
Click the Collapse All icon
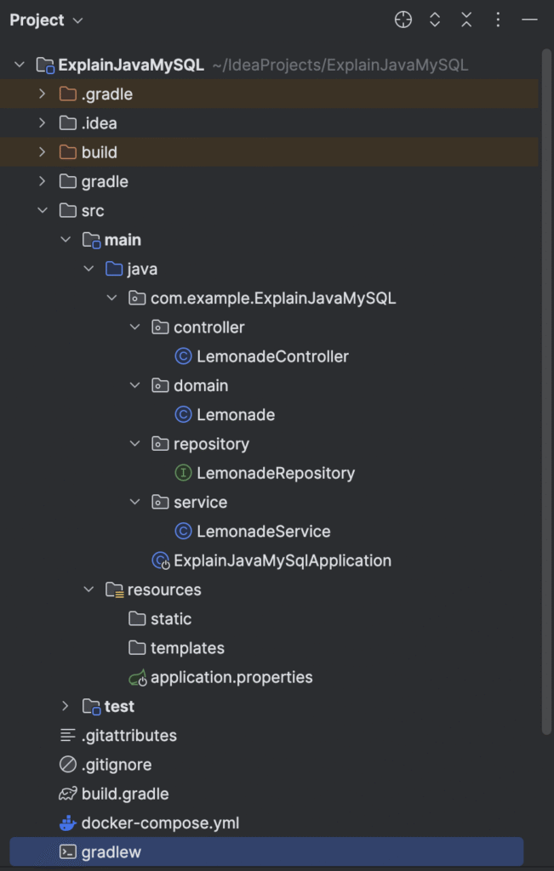tap(466, 20)
